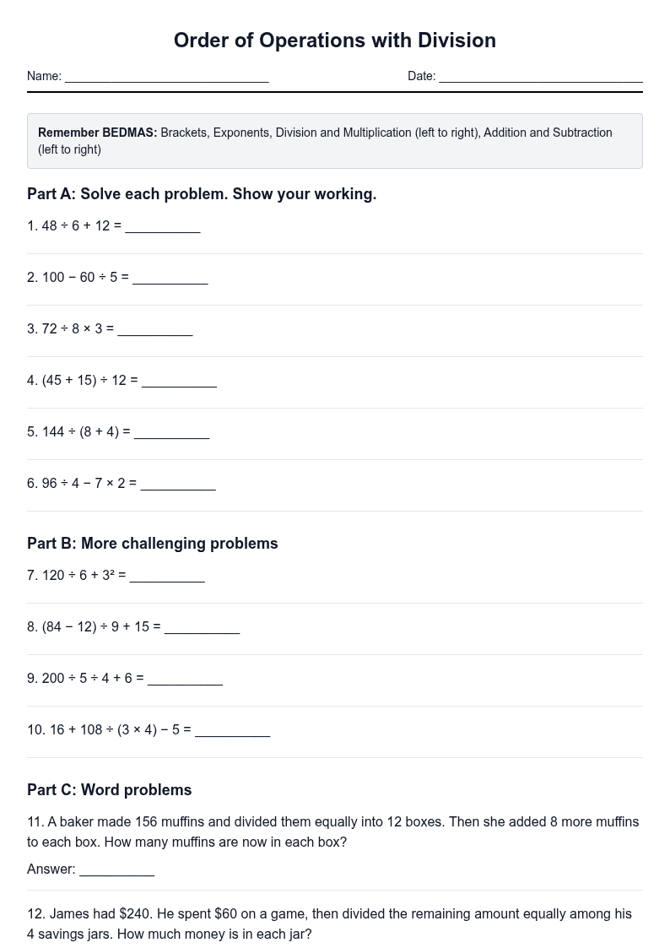The image size is (670, 948).
Task: Click answer blank for (45 + 15) ÷ 12
Action: click(180, 381)
